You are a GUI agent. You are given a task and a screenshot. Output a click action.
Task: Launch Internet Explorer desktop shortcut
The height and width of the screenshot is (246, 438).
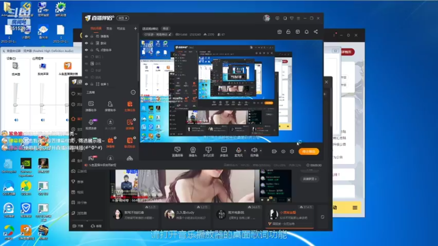(9, 210)
